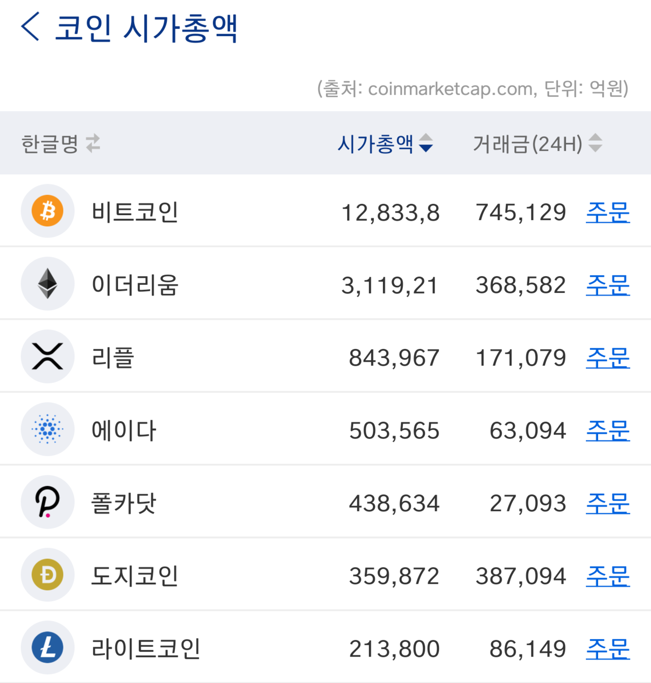This screenshot has width=651, height=683.
Task: Tap the Polkadot logo icon
Action: 47,501
